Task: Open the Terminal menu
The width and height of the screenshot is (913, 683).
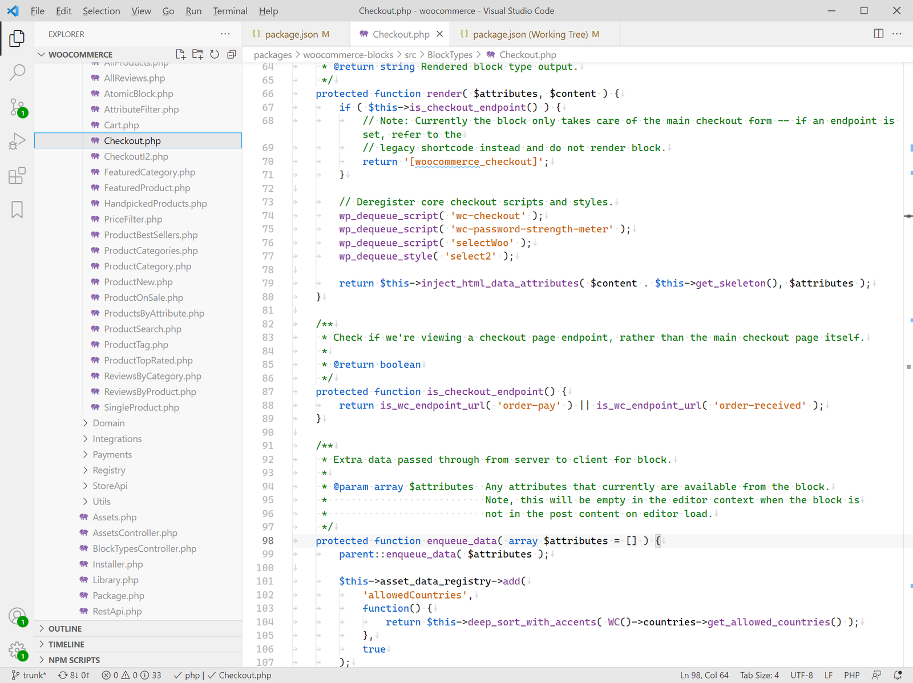Action: [x=230, y=11]
